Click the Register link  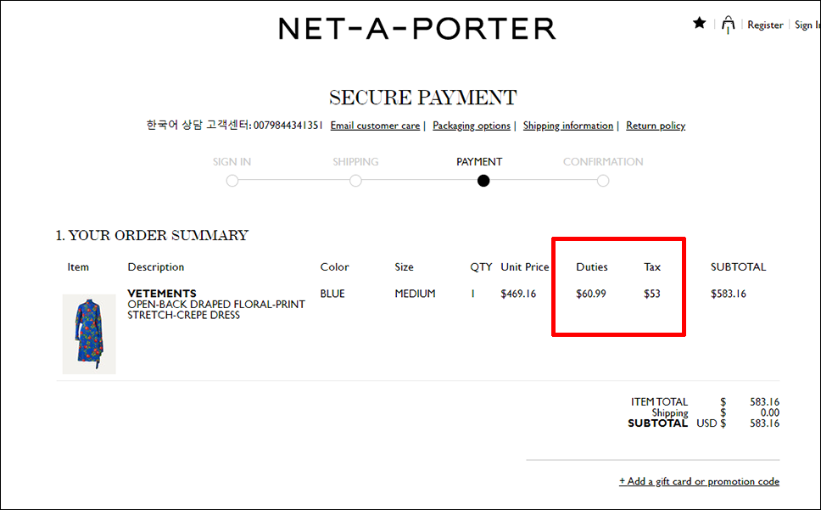click(765, 25)
